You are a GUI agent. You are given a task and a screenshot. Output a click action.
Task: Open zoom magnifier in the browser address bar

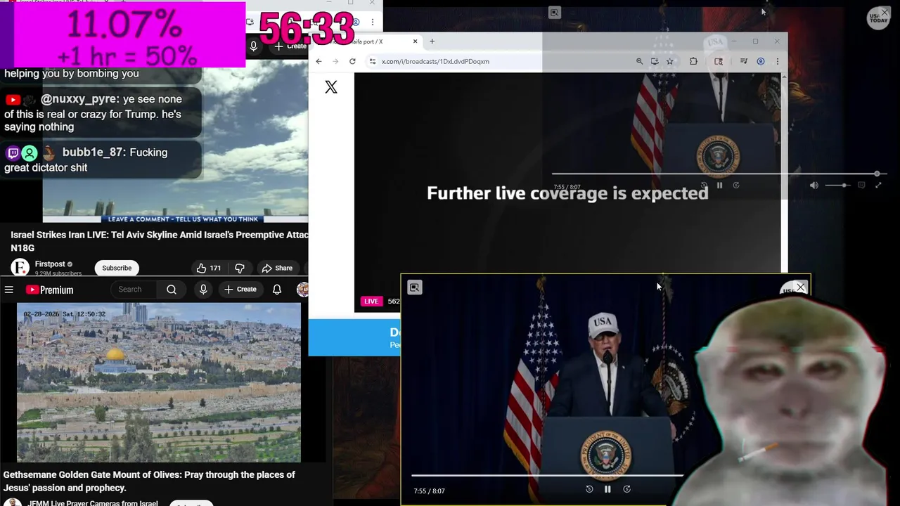(x=639, y=61)
